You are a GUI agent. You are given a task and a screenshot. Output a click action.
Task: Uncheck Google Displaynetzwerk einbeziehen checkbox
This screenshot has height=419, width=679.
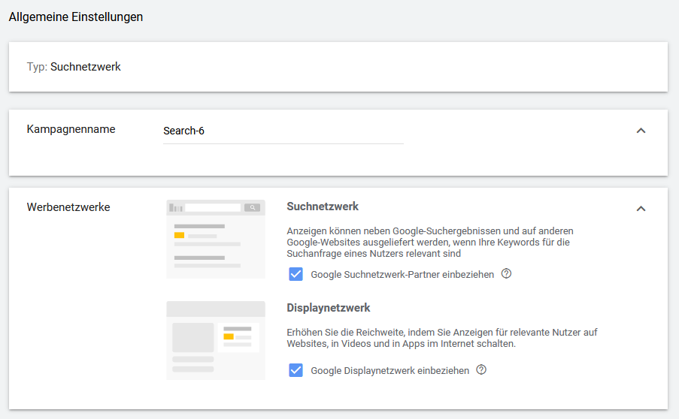click(296, 370)
